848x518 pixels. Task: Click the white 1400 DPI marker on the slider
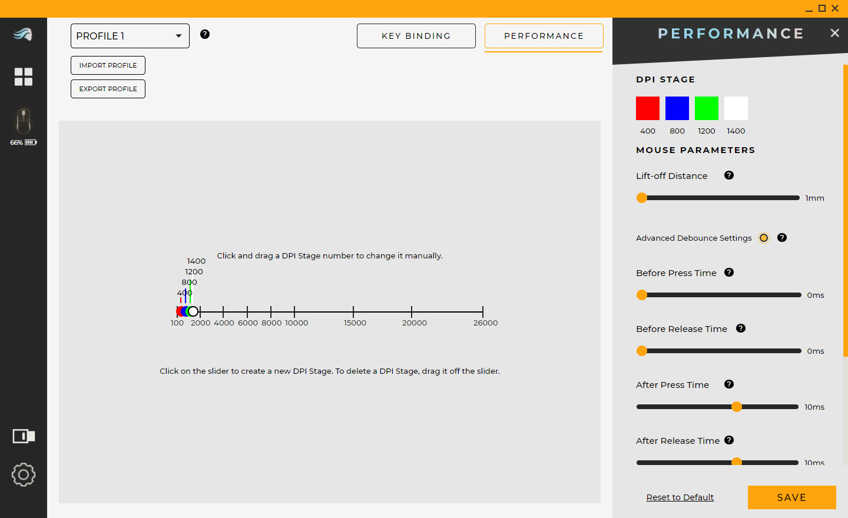(x=193, y=311)
